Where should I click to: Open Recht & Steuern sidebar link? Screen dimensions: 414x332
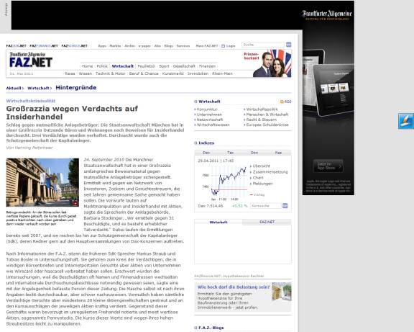tap(262, 120)
